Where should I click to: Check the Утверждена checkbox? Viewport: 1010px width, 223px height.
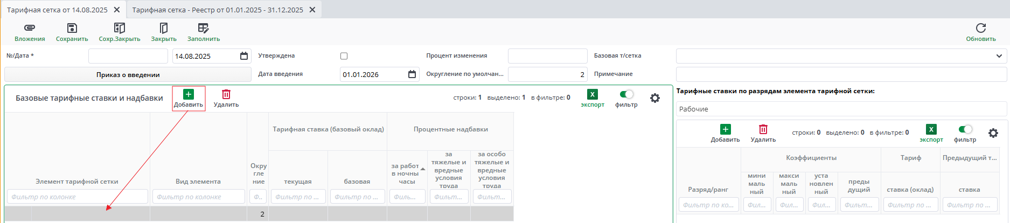[344, 56]
